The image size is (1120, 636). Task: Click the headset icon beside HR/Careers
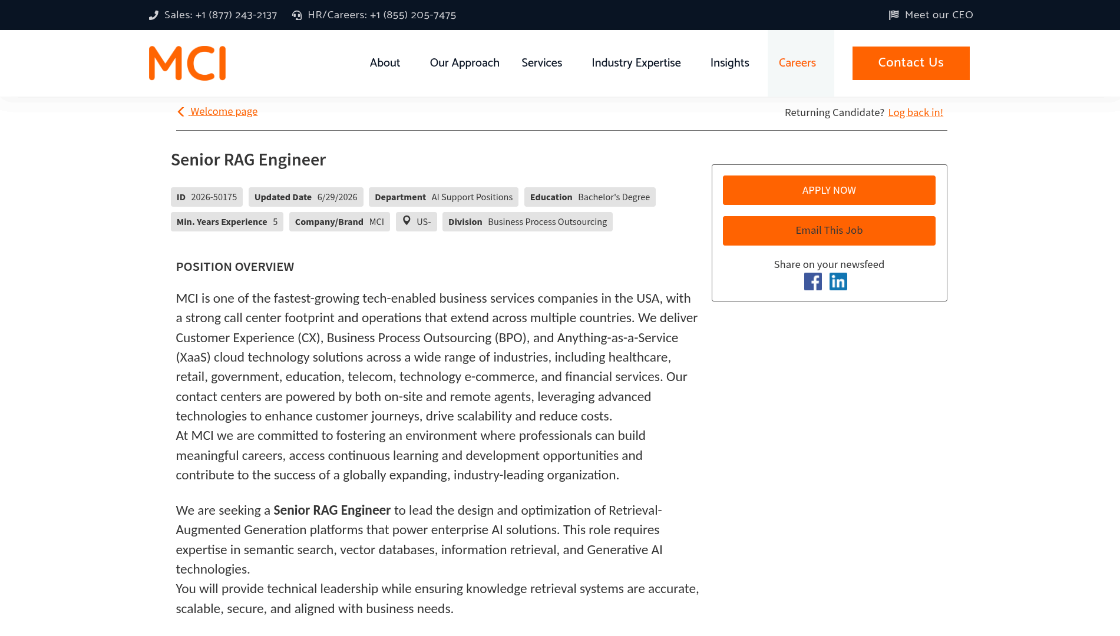(297, 15)
